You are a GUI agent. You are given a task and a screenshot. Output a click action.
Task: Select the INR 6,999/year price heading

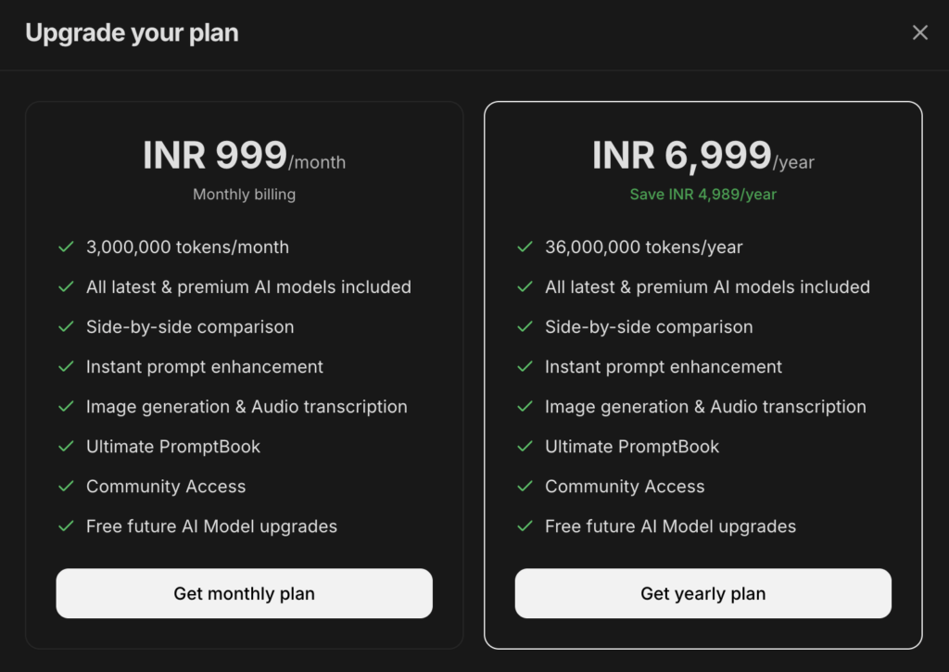point(702,155)
